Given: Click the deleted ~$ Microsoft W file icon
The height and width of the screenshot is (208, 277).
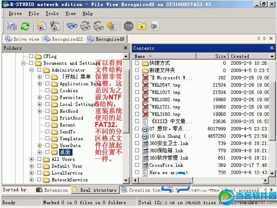Looking at the screenshot, I should pyautogui.click(x=145, y=78).
